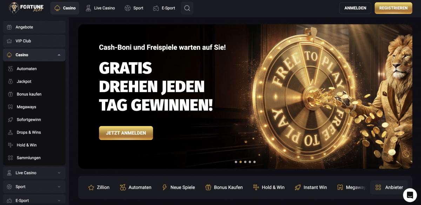Select the first banner carousel dot
The image size is (421, 205).
pos(236,162)
